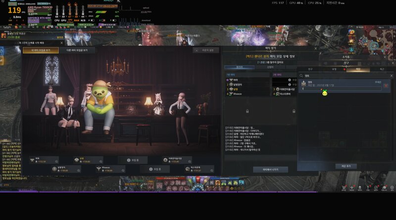
Task: Select Rheeze in party 1 list
Action: point(247,94)
